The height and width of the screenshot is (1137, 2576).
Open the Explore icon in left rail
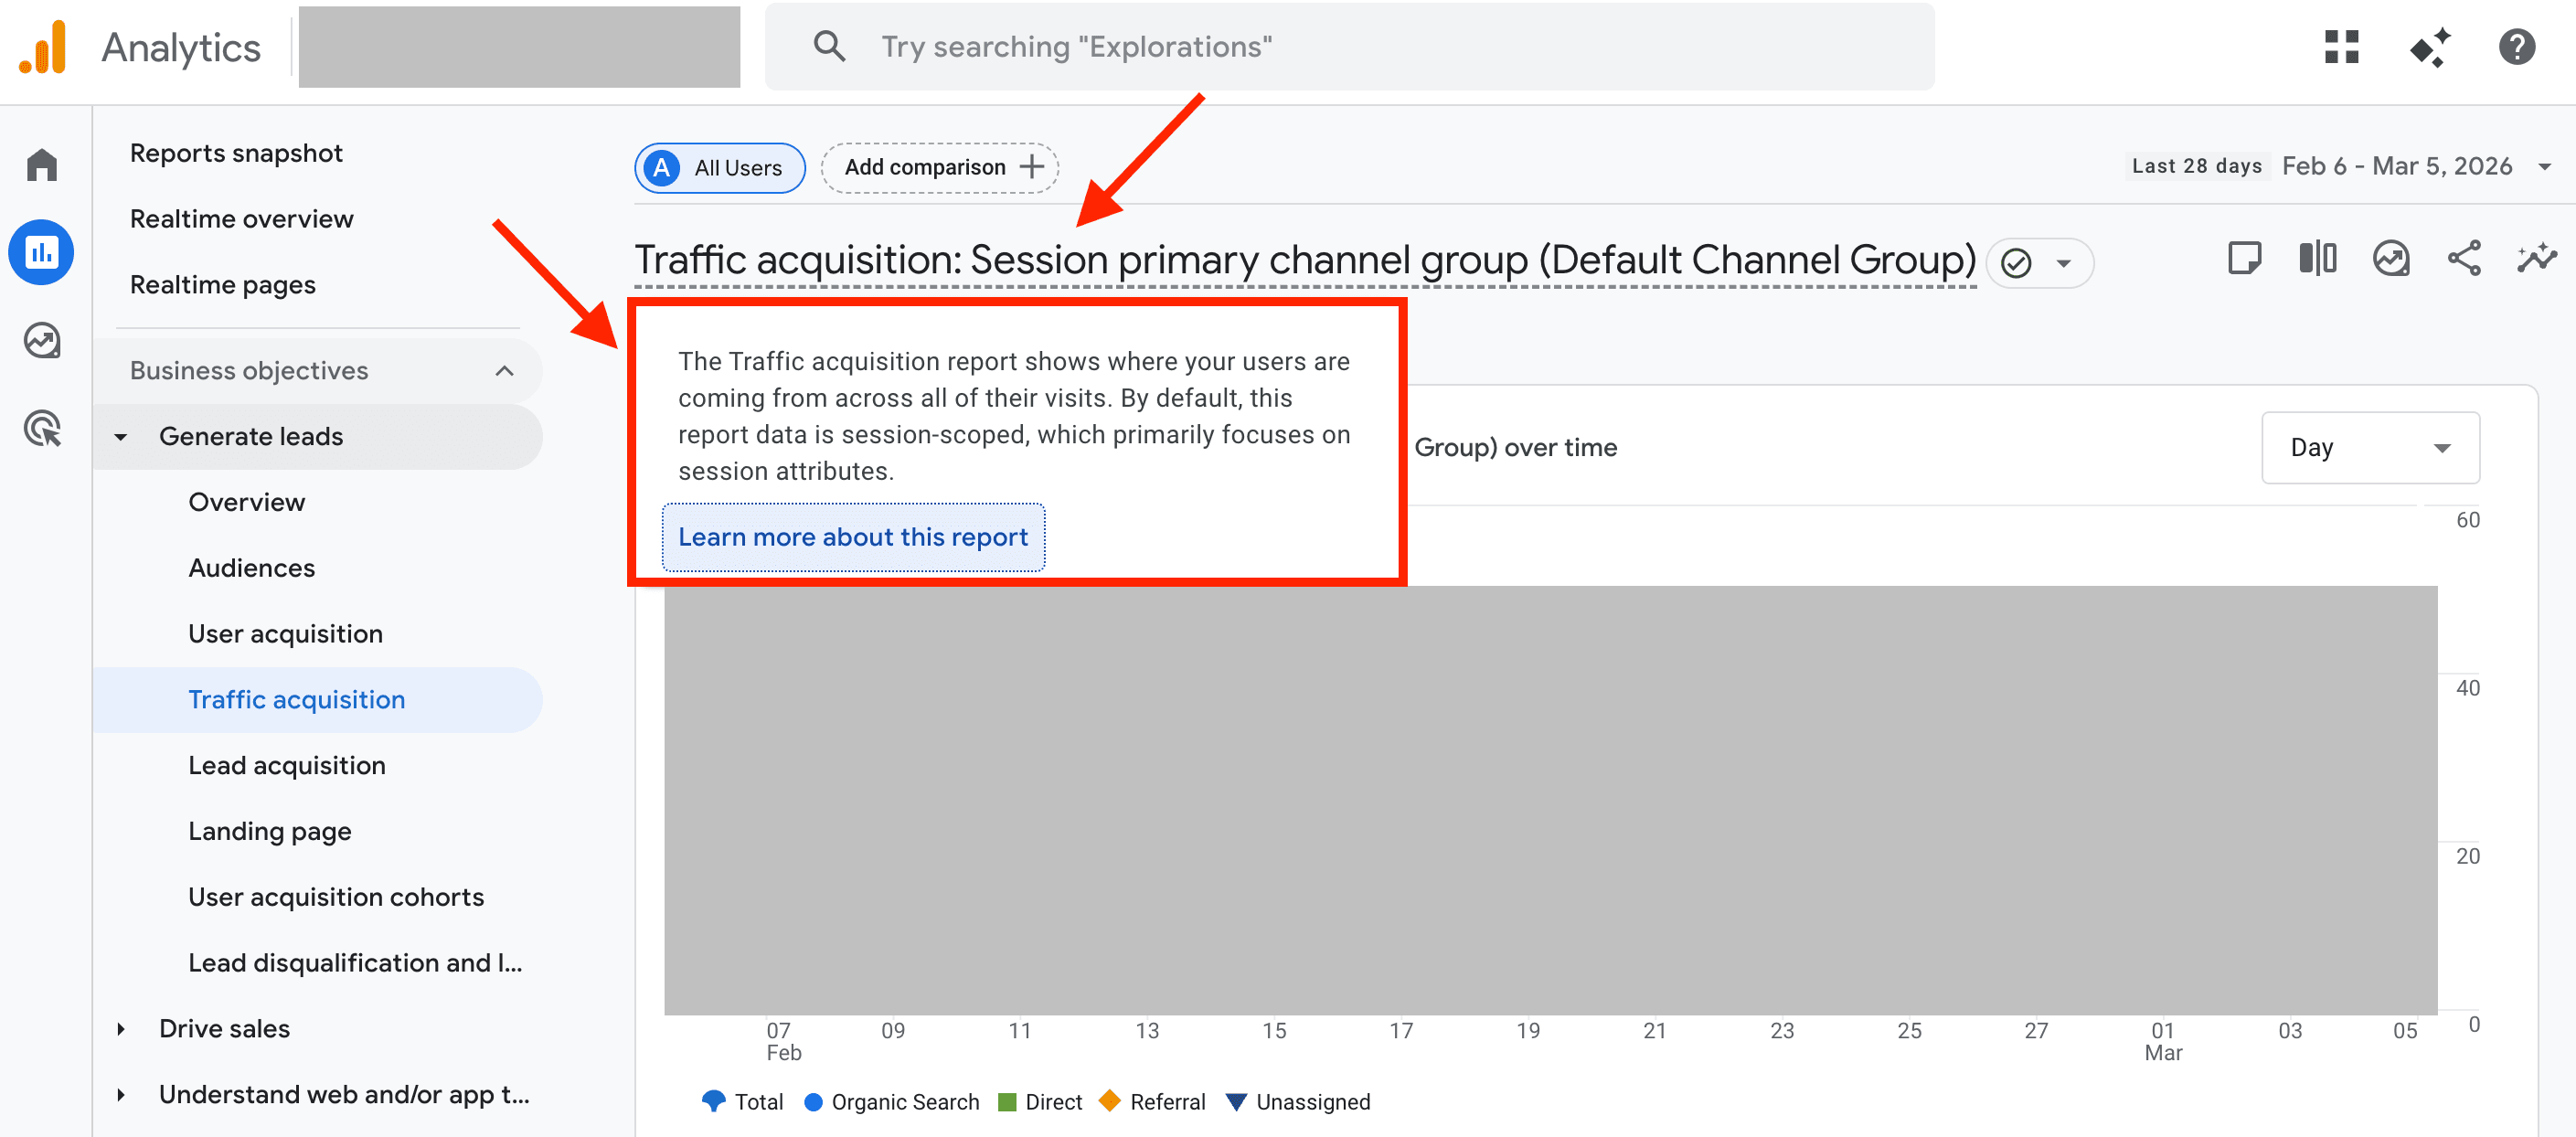(42, 341)
